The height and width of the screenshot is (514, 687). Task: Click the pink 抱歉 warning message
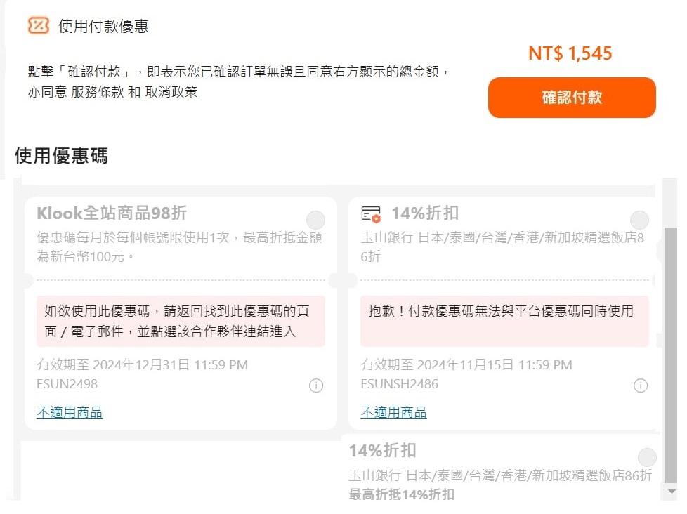(504, 322)
